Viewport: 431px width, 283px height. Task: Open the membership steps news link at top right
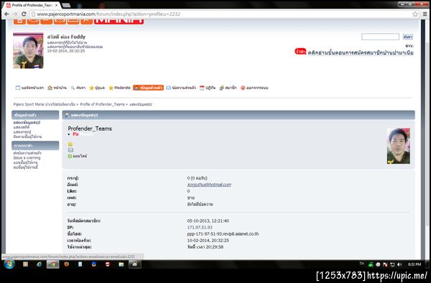point(361,52)
